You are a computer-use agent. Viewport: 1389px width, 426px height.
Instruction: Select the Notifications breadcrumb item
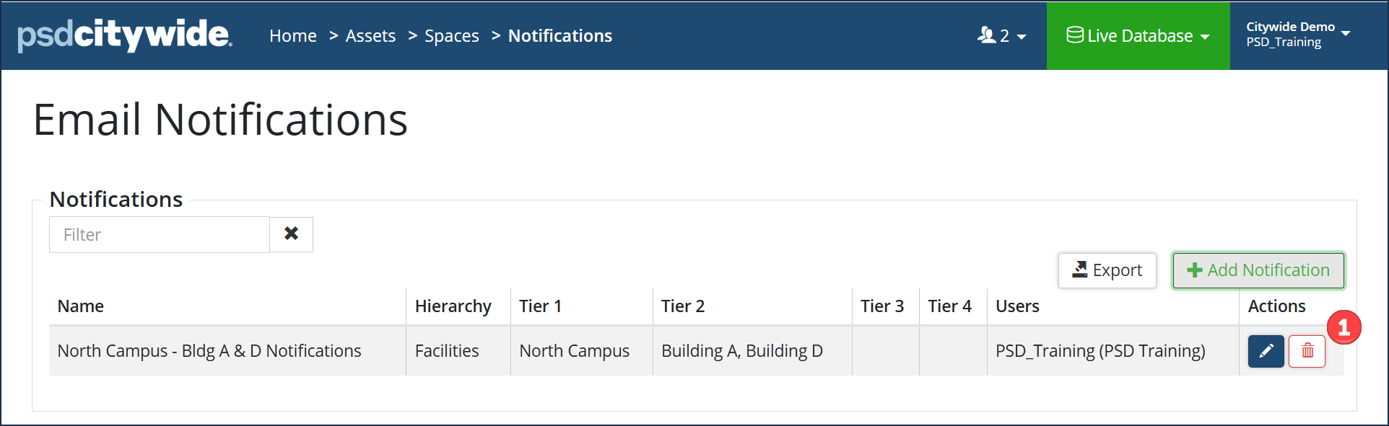click(x=560, y=36)
